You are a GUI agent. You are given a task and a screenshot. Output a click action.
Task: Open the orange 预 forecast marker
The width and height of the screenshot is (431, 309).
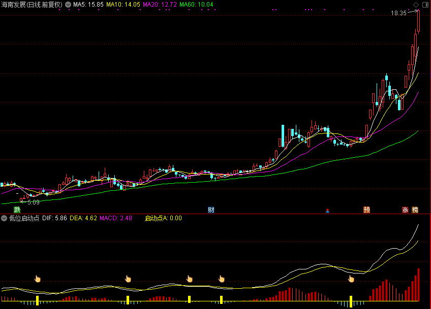pyautogui.click(x=366, y=210)
